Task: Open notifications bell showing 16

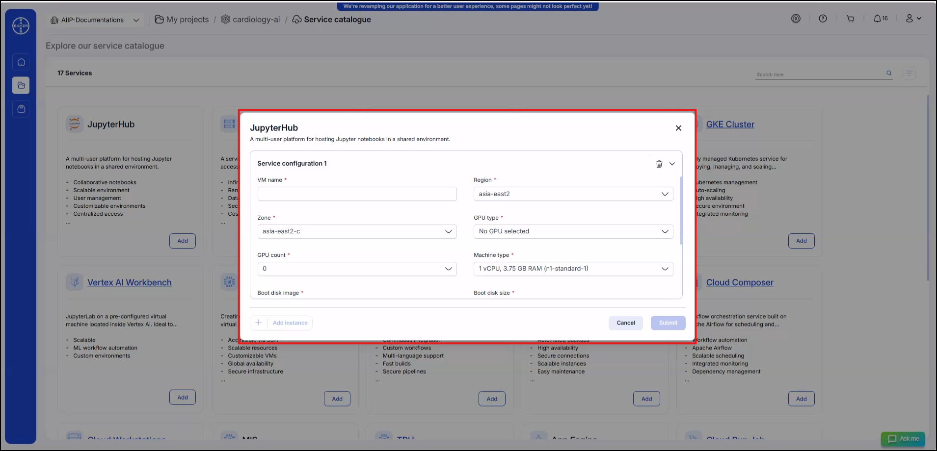Action: point(881,19)
